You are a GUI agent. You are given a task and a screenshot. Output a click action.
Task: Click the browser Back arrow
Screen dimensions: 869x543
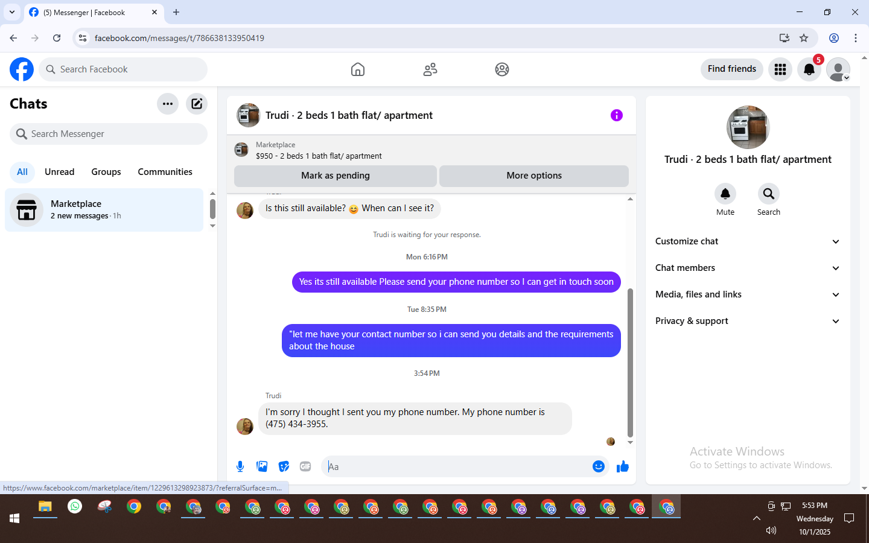pyautogui.click(x=13, y=38)
